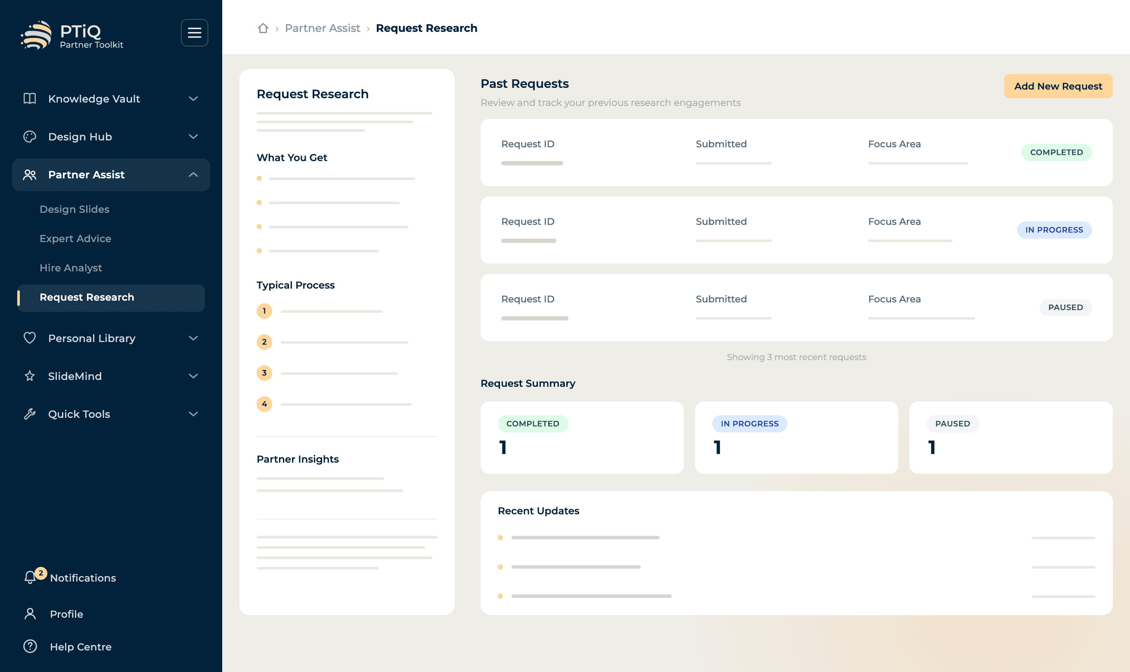This screenshot has height=672, width=1130.
Task: Expand the Quick Tools chevron
Action: pyautogui.click(x=193, y=414)
